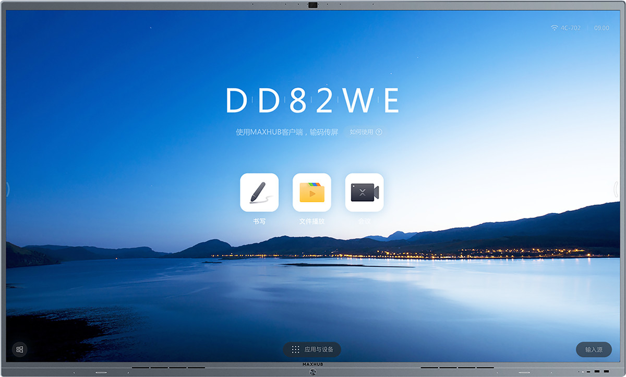This screenshot has width=626, height=377.
Task: Click the Wi-Fi signal icon
Action: [554, 28]
